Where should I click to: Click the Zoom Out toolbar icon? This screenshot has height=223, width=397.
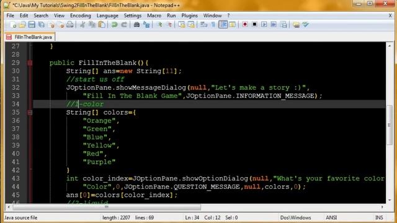[169, 25]
